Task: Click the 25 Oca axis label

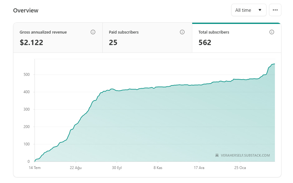Action: coord(240,168)
